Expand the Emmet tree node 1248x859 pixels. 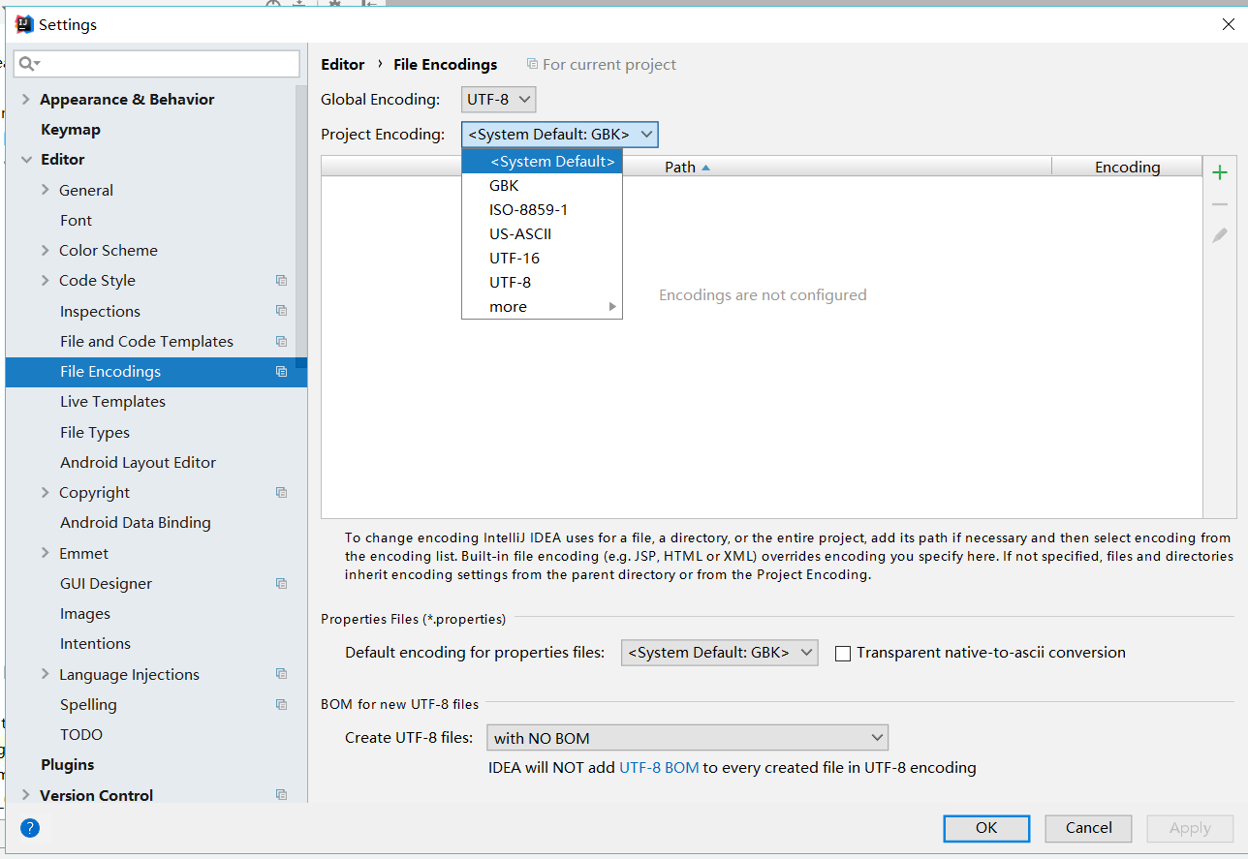pyautogui.click(x=46, y=553)
